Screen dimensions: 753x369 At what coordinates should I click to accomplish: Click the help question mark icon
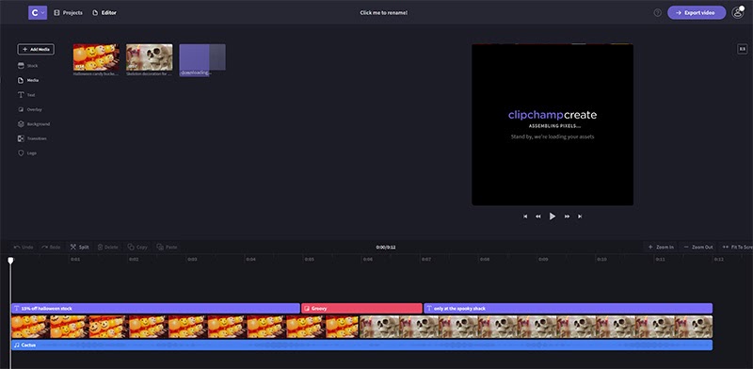657,13
